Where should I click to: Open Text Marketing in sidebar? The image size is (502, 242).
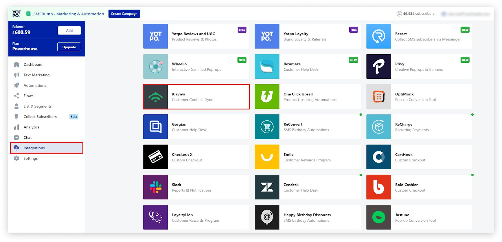[46, 75]
